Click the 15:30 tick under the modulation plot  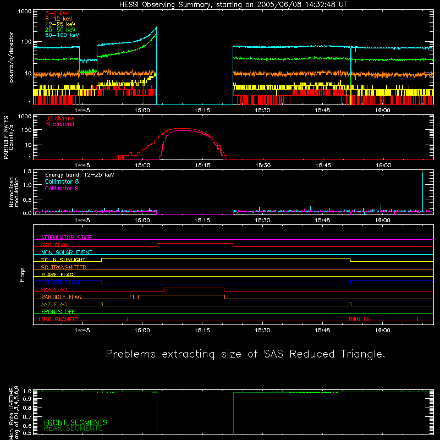click(x=263, y=221)
